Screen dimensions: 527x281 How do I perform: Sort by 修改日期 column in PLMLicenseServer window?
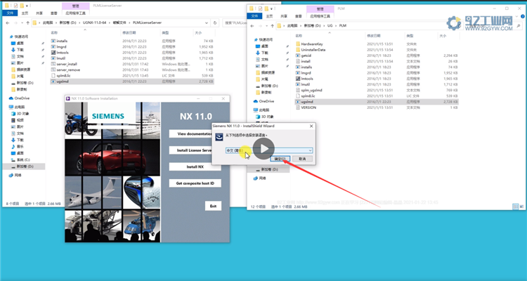coord(129,33)
